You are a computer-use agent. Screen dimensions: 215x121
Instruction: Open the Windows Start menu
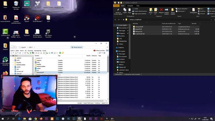(x=3, y=119)
